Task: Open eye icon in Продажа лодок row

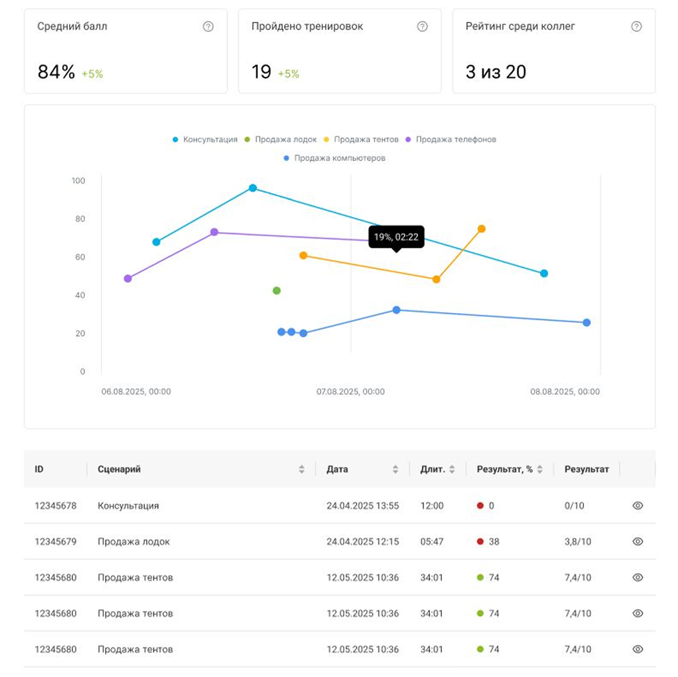Action: [637, 542]
